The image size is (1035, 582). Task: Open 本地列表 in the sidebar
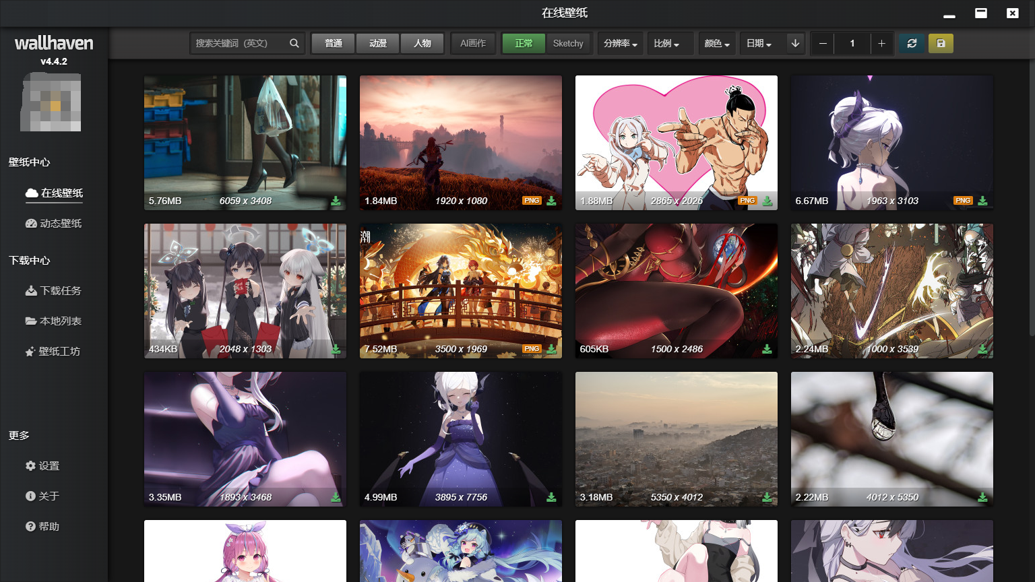pos(54,321)
